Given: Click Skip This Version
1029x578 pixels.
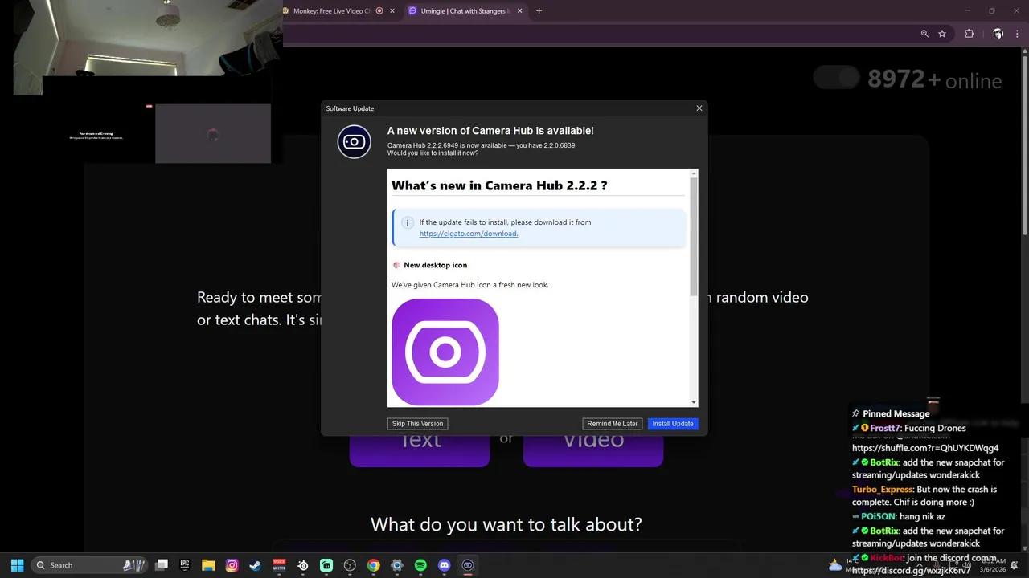Looking at the screenshot, I should pyautogui.click(x=417, y=423).
